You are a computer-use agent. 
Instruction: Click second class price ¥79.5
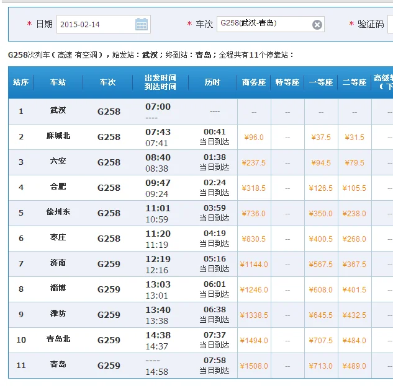(355, 163)
